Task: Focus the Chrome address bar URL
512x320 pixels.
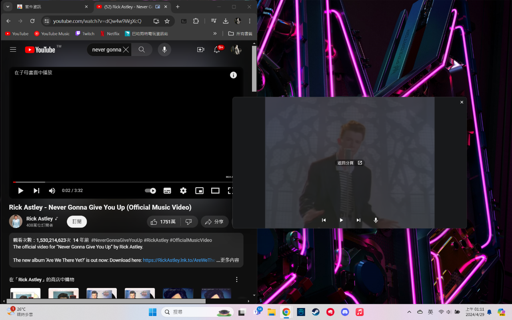Action: coord(97,21)
